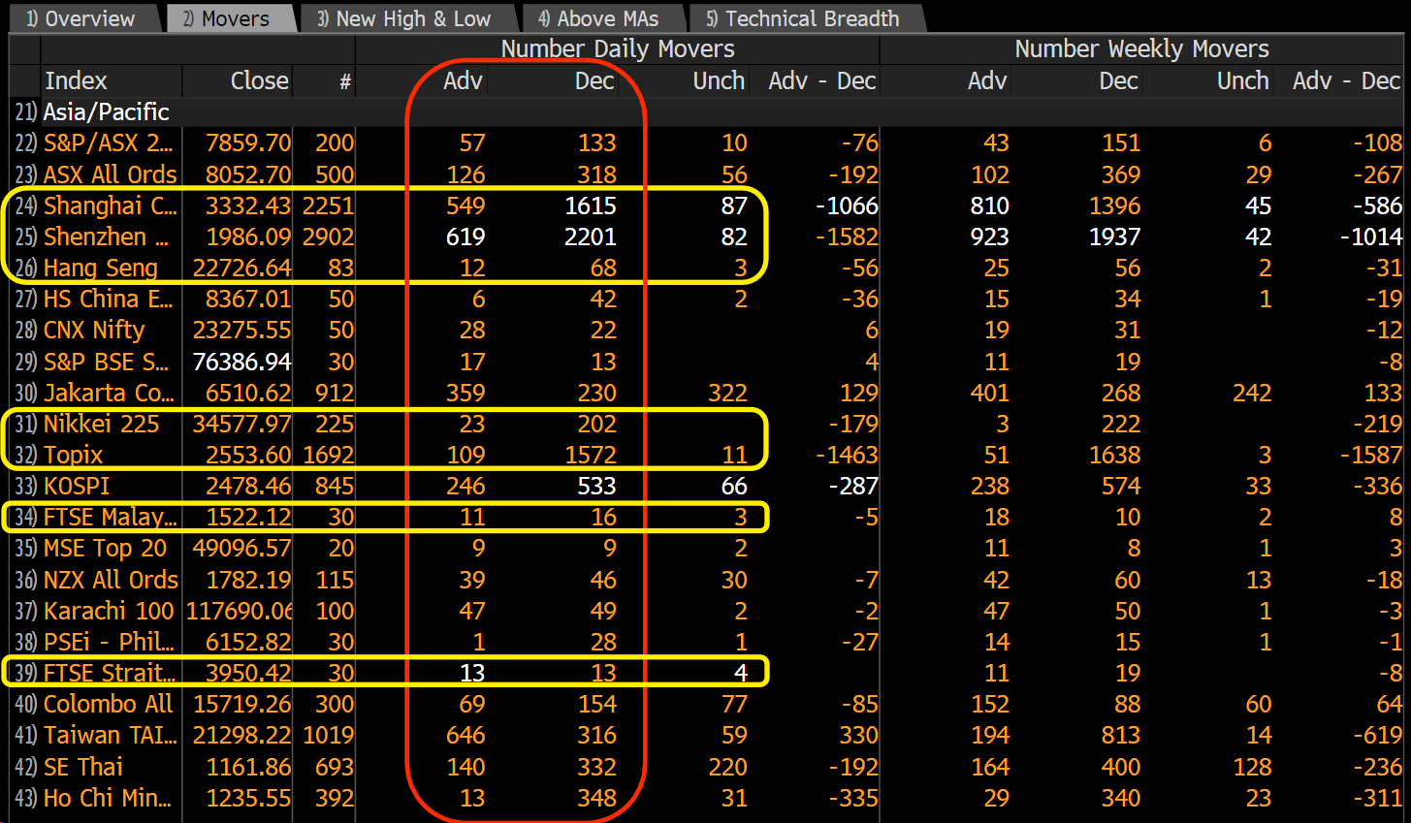Image resolution: width=1411 pixels, height=823 pixels.
Task: Click Shenzhen daily decliners 2201
Action: pos(590,237)
